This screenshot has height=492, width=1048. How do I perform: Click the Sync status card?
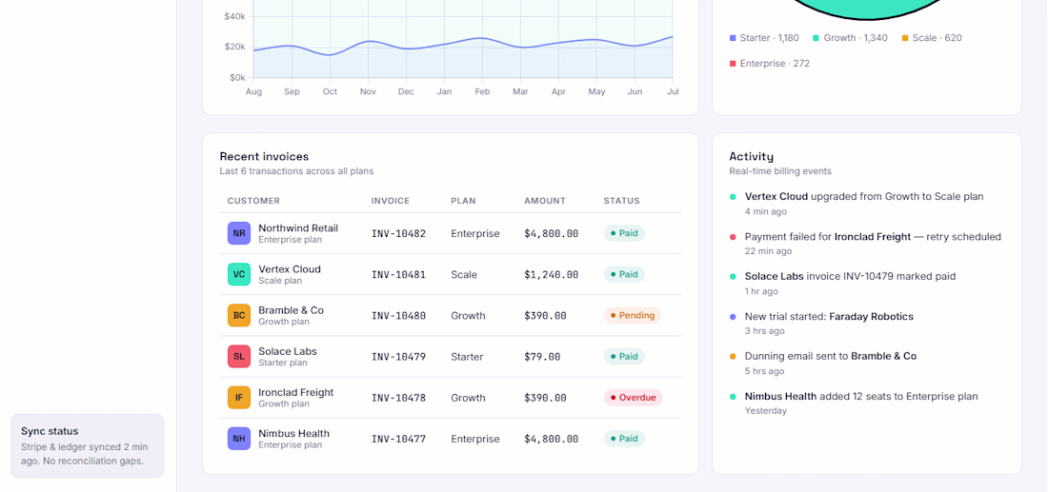(x=87, y=446)
